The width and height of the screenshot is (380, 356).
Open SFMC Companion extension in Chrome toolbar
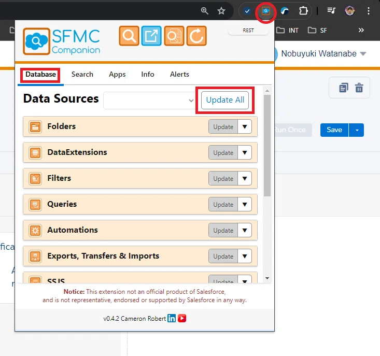(x=266, y=11)
